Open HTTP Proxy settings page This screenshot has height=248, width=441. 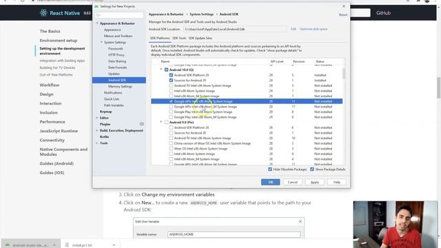point(116,55)
